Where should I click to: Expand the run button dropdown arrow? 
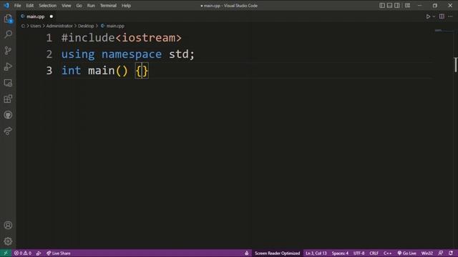click(x=434, y=16)
